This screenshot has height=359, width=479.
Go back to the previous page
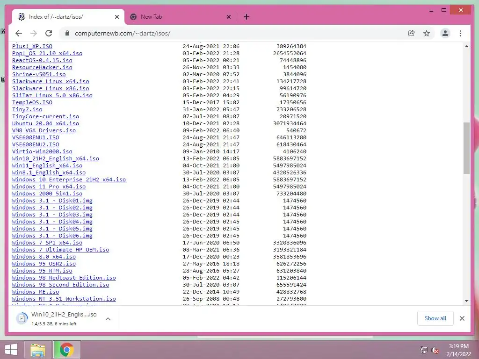(x=19, y=33)
